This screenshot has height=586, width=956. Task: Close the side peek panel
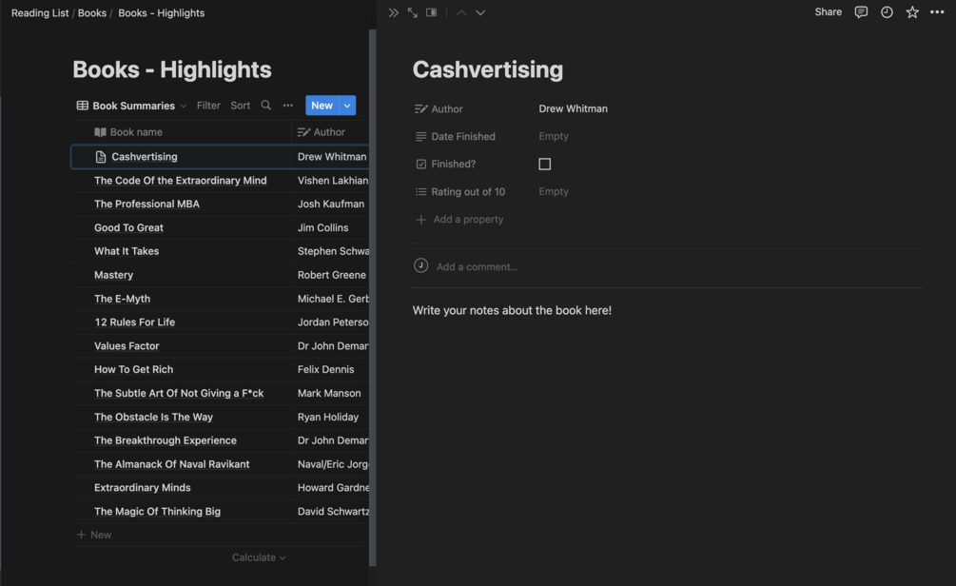(x=394, y=12)
